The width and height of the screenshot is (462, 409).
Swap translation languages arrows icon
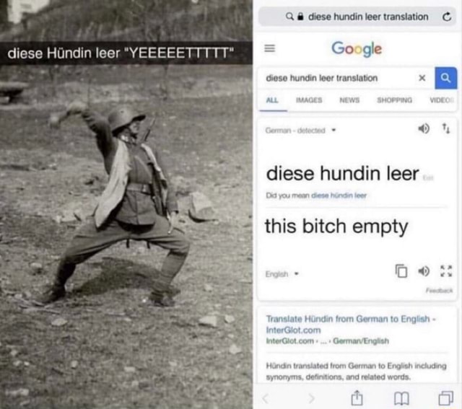446,128
